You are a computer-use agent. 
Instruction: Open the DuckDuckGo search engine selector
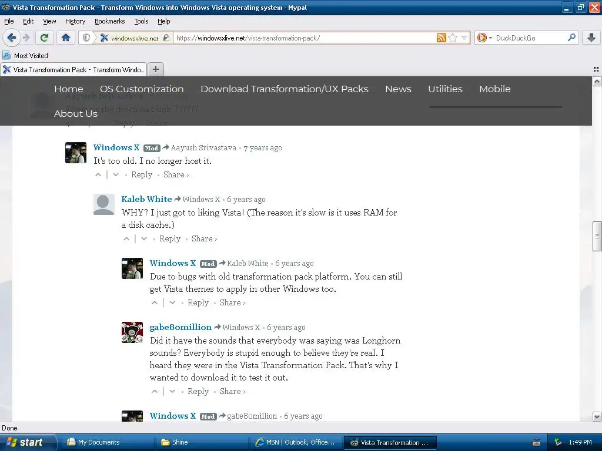pyautogui.click(x=484, y=38)
